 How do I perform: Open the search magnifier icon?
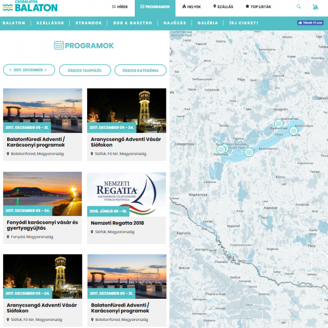[x=299, y=7]
